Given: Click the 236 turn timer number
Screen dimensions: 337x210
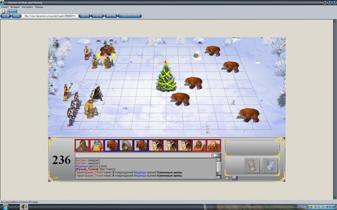Looking at the screenshot, I should [x=61, y=160].
